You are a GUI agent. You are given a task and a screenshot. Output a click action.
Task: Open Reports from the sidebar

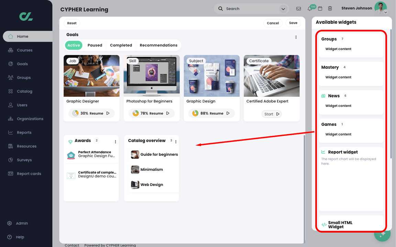[x=24, y=132]
